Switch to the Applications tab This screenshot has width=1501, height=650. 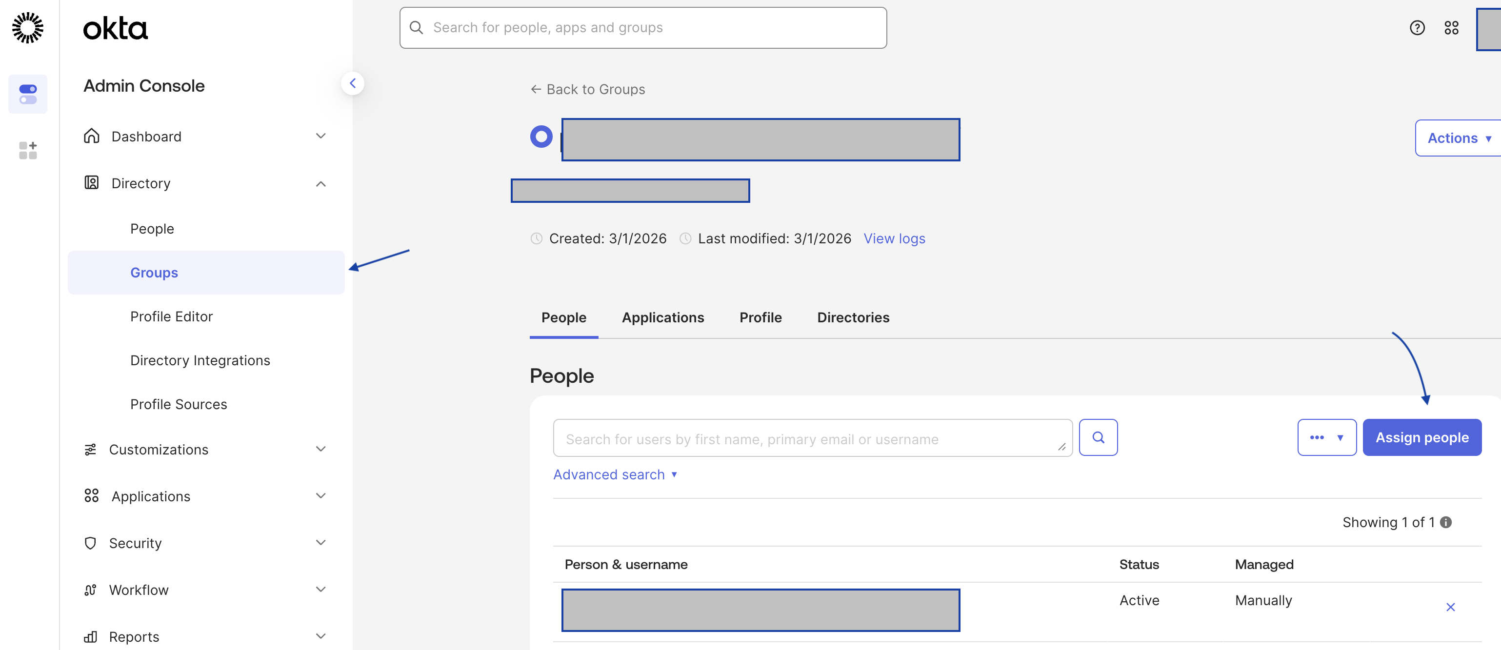pos(662,317)
